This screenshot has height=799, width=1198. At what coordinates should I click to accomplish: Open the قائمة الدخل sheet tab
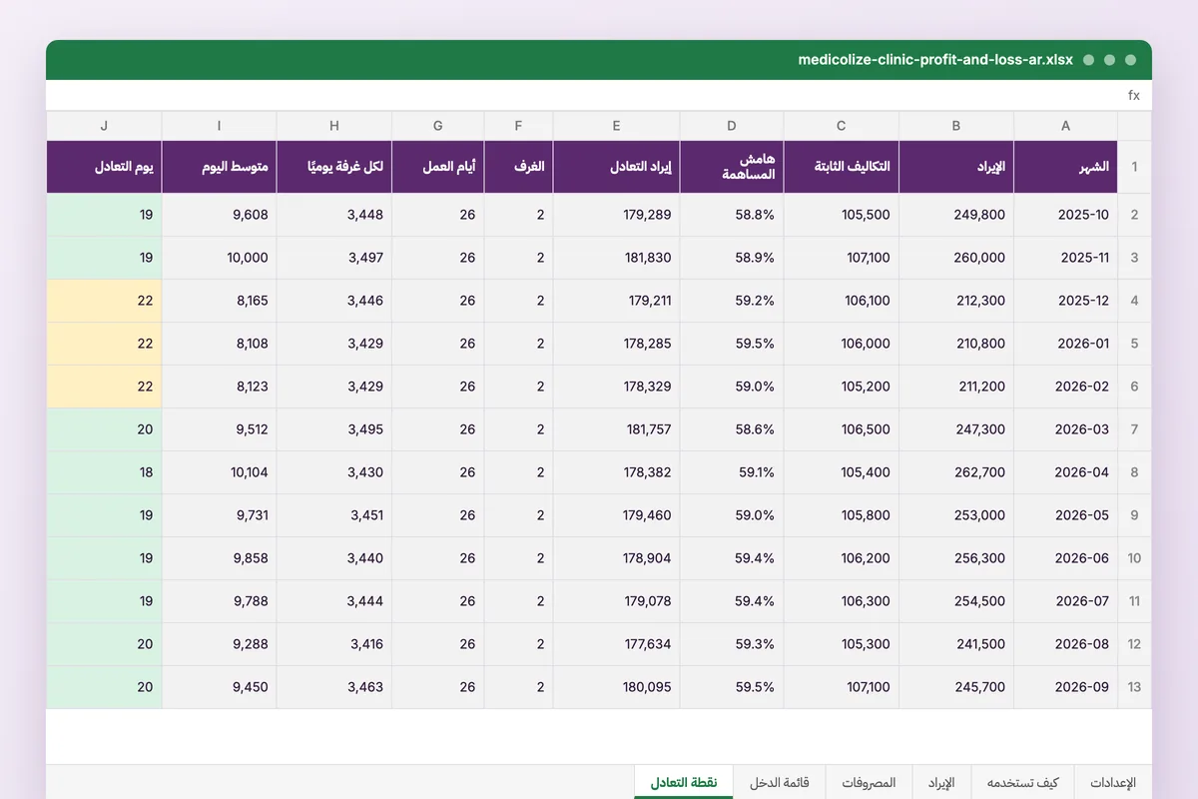(x=779, y=782)
